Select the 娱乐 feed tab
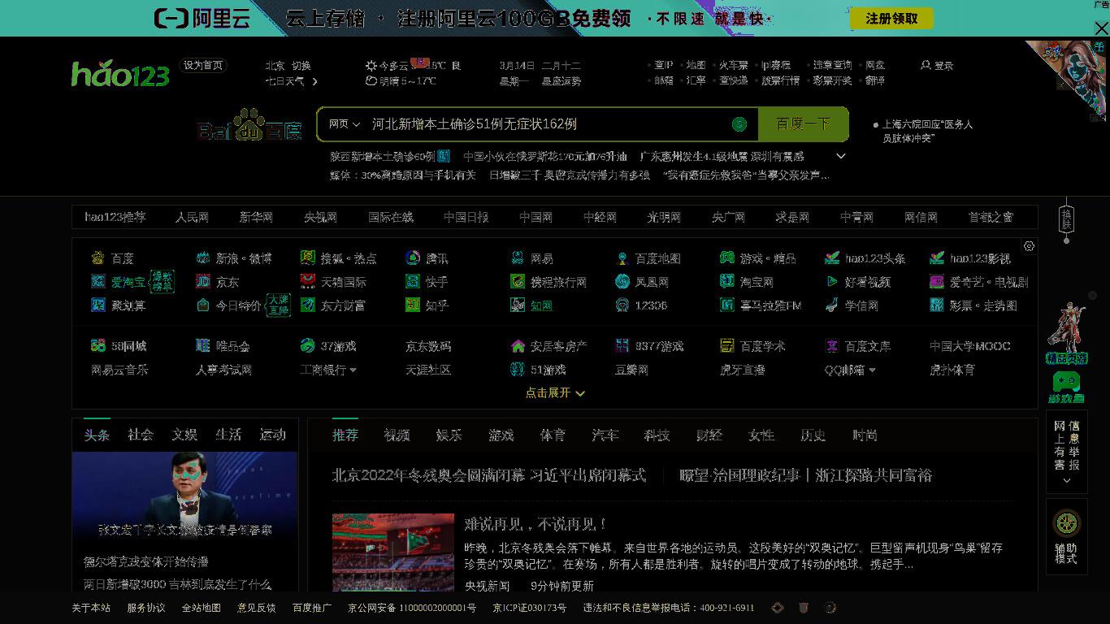Viewport: 1110px width, 624px height. 449,435
